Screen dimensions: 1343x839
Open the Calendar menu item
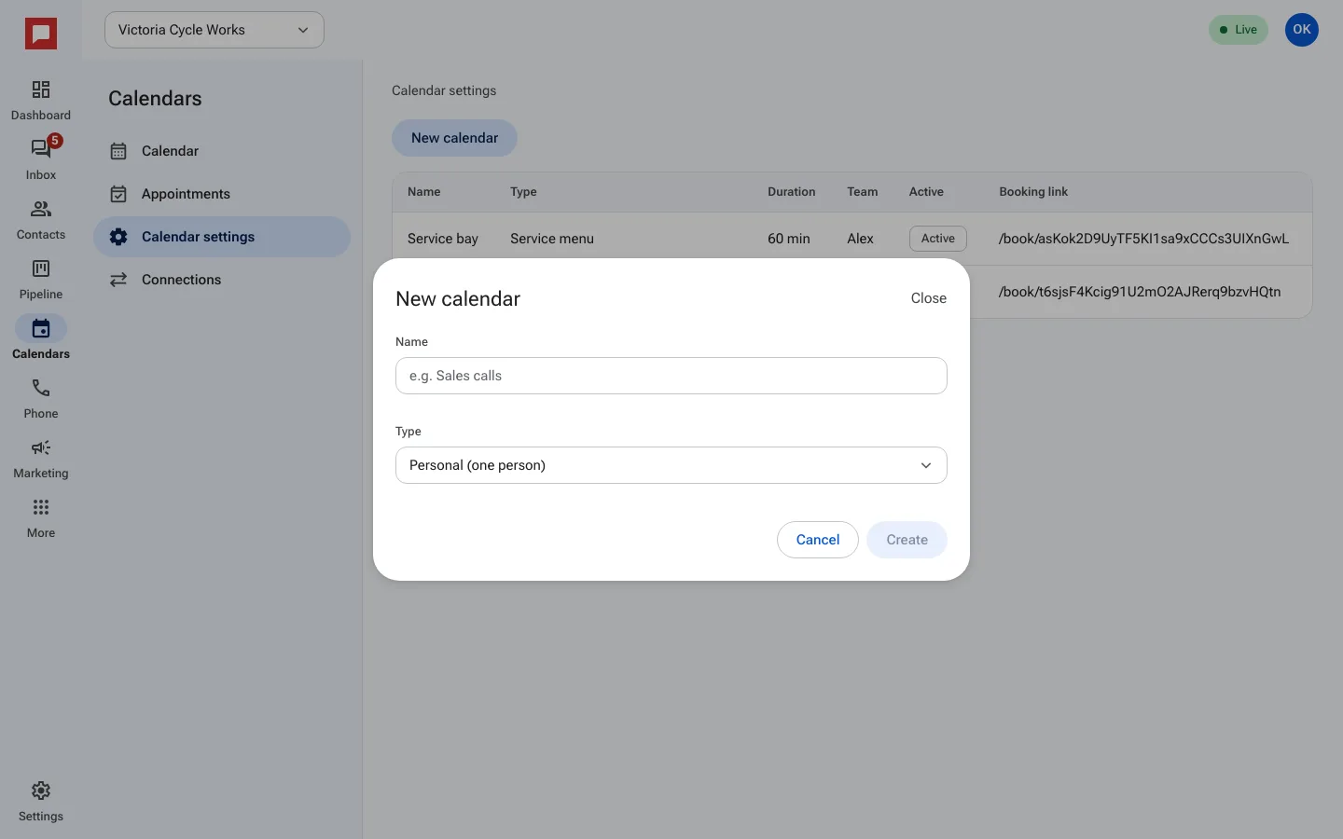coord(222,151)
